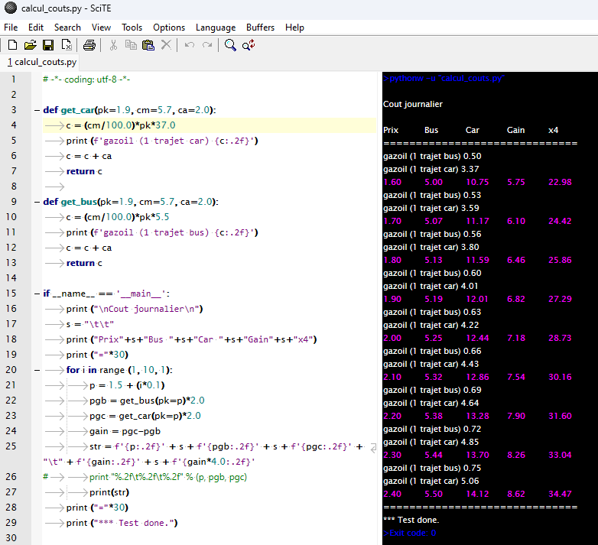
Task: Open the Help menu
Action: pos(295,28)
